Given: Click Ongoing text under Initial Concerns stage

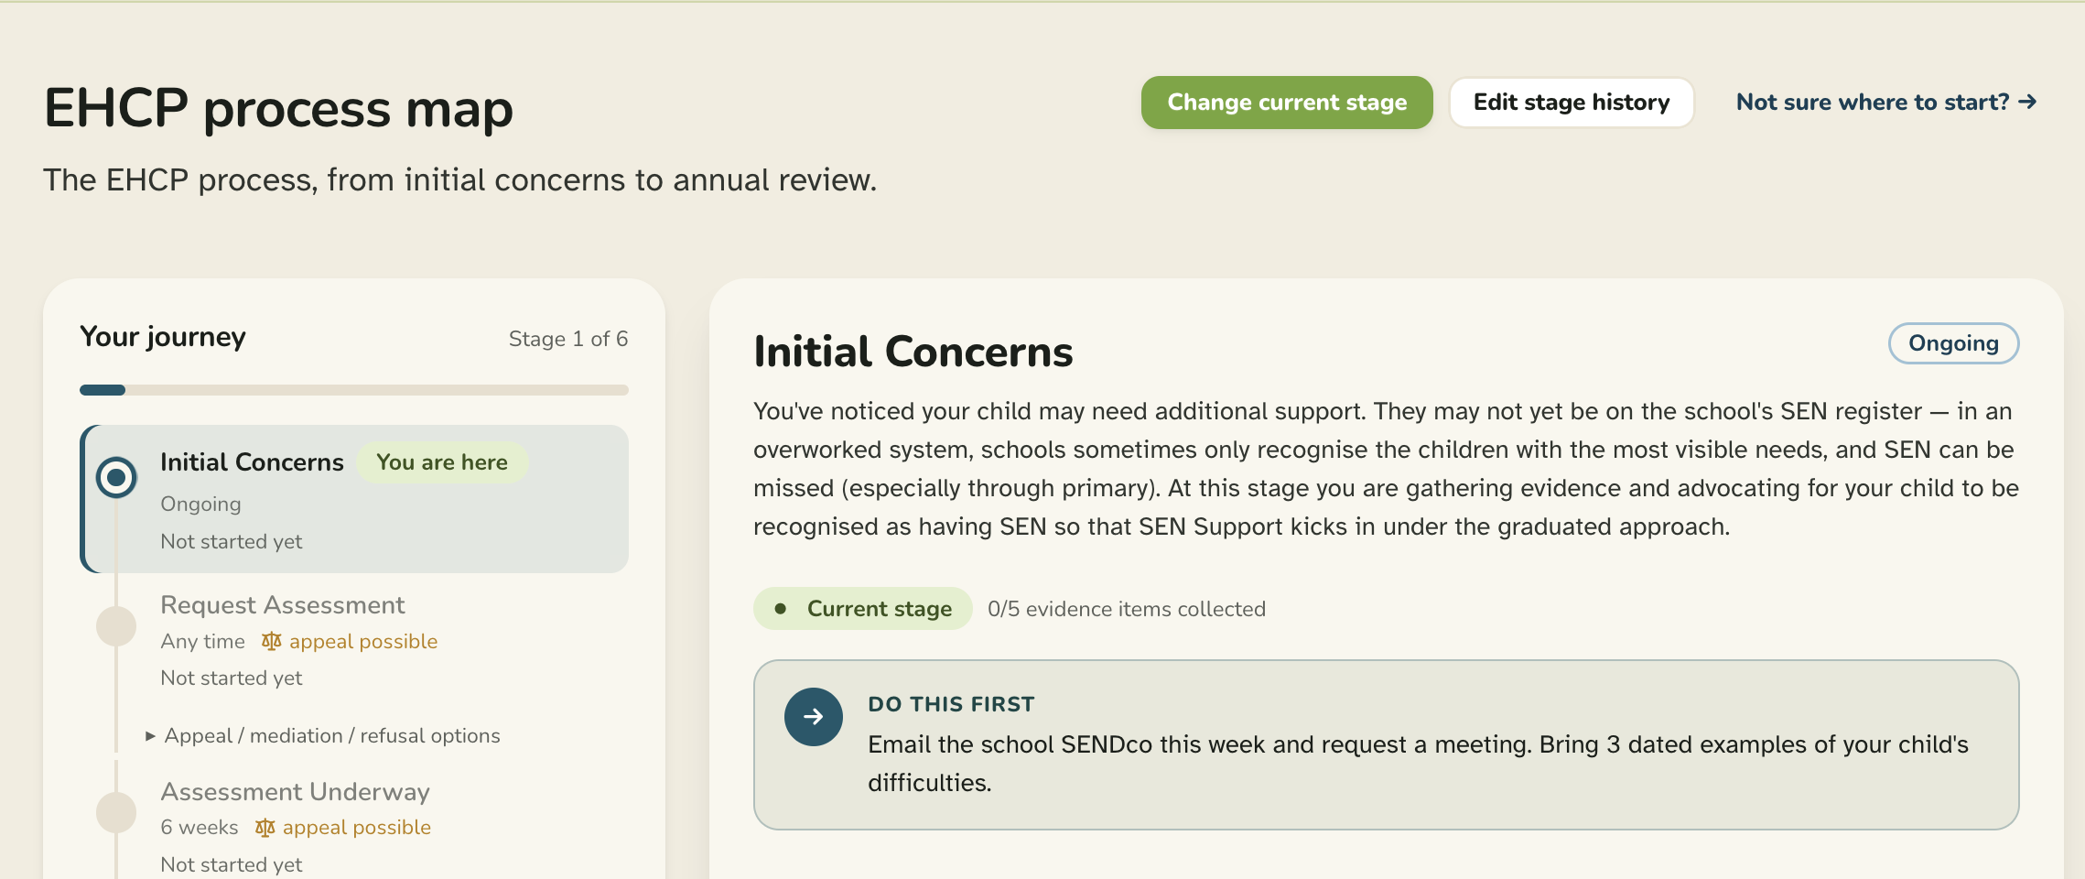Looking at the screenshot, I should click(201, 505).
